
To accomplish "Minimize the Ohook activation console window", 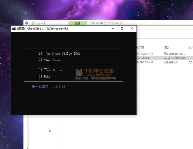I will (113, 29).
